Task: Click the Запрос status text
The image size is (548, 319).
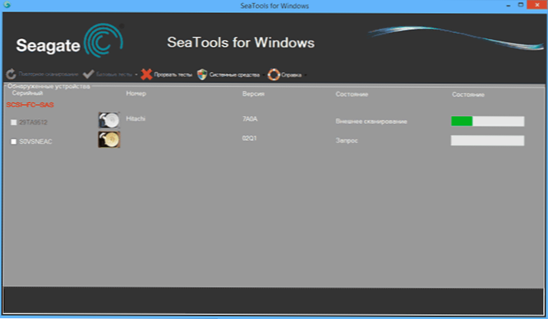Action: coord(346,141)
